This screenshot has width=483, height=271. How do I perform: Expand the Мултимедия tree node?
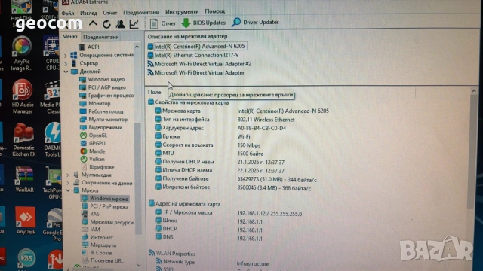tap(68, 175)
